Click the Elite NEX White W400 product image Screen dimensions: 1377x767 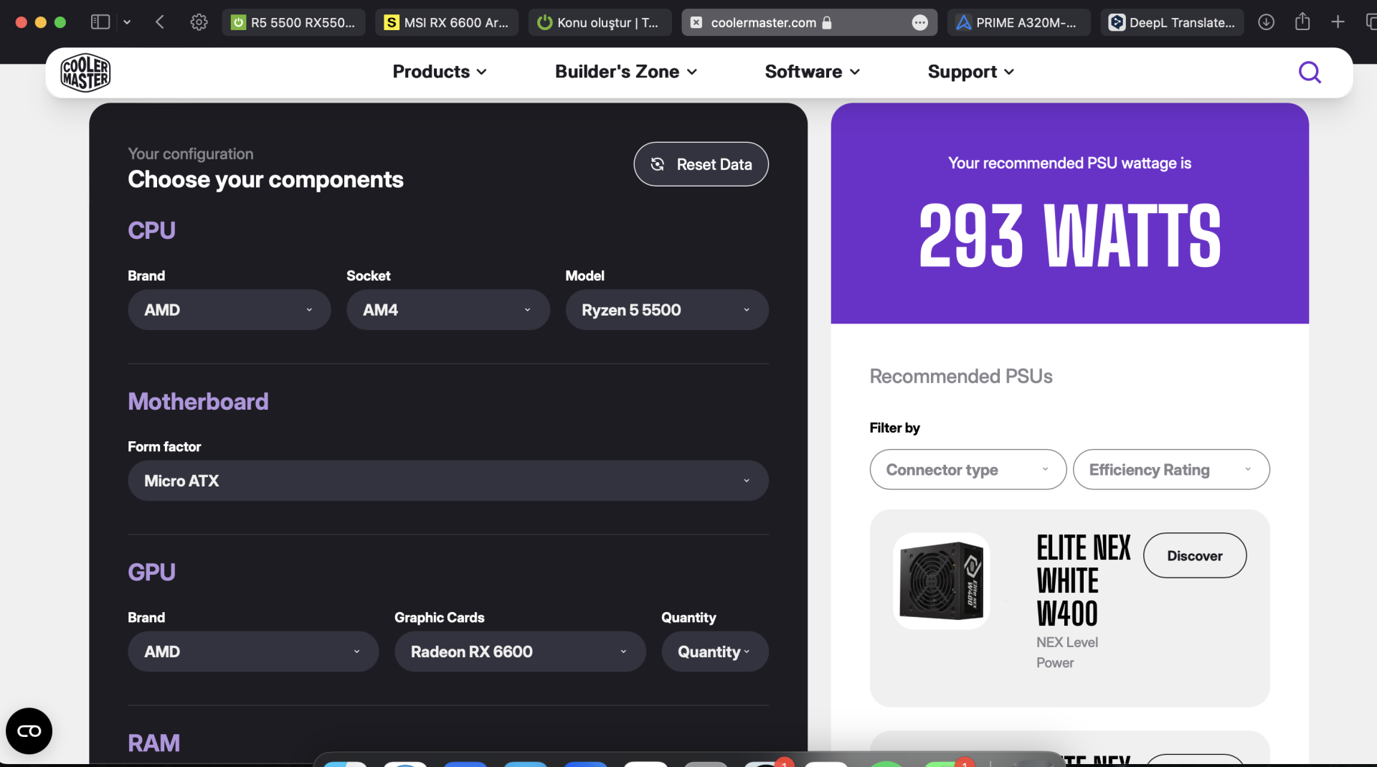pyautogui.click(x=941, y=580)
